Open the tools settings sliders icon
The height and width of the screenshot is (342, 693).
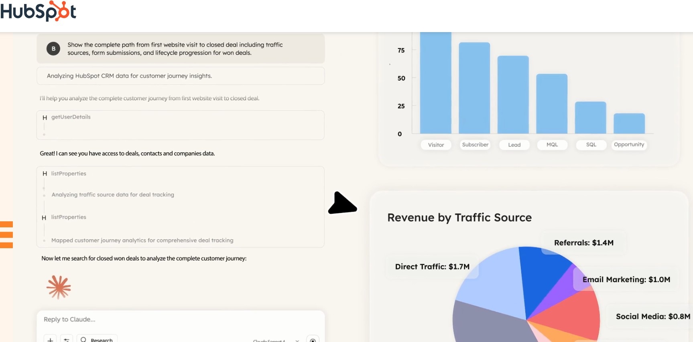67,339
